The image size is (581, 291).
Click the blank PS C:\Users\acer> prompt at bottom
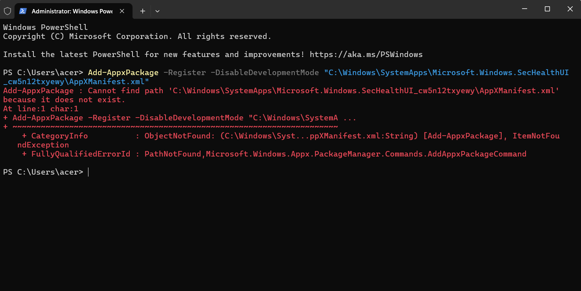tap(43, 172)
